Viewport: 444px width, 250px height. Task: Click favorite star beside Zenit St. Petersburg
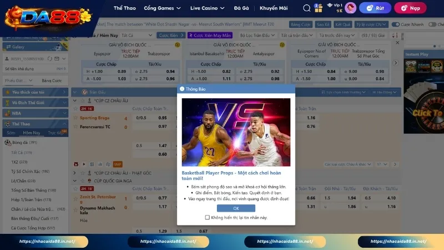click(x=76, y=197)
